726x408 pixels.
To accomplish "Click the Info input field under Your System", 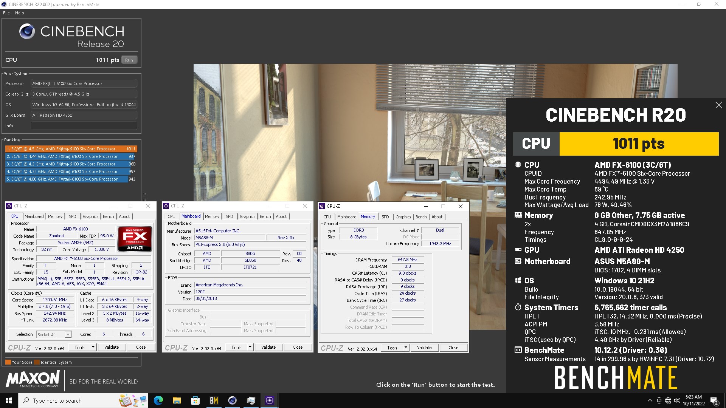I will pos(84,126).
